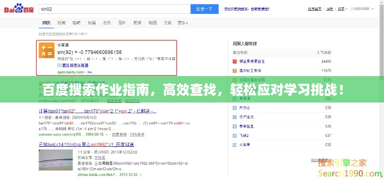384x179 pixels.
Task: Open the 百度首页 homepage link
Action: (x=314, y=9)
